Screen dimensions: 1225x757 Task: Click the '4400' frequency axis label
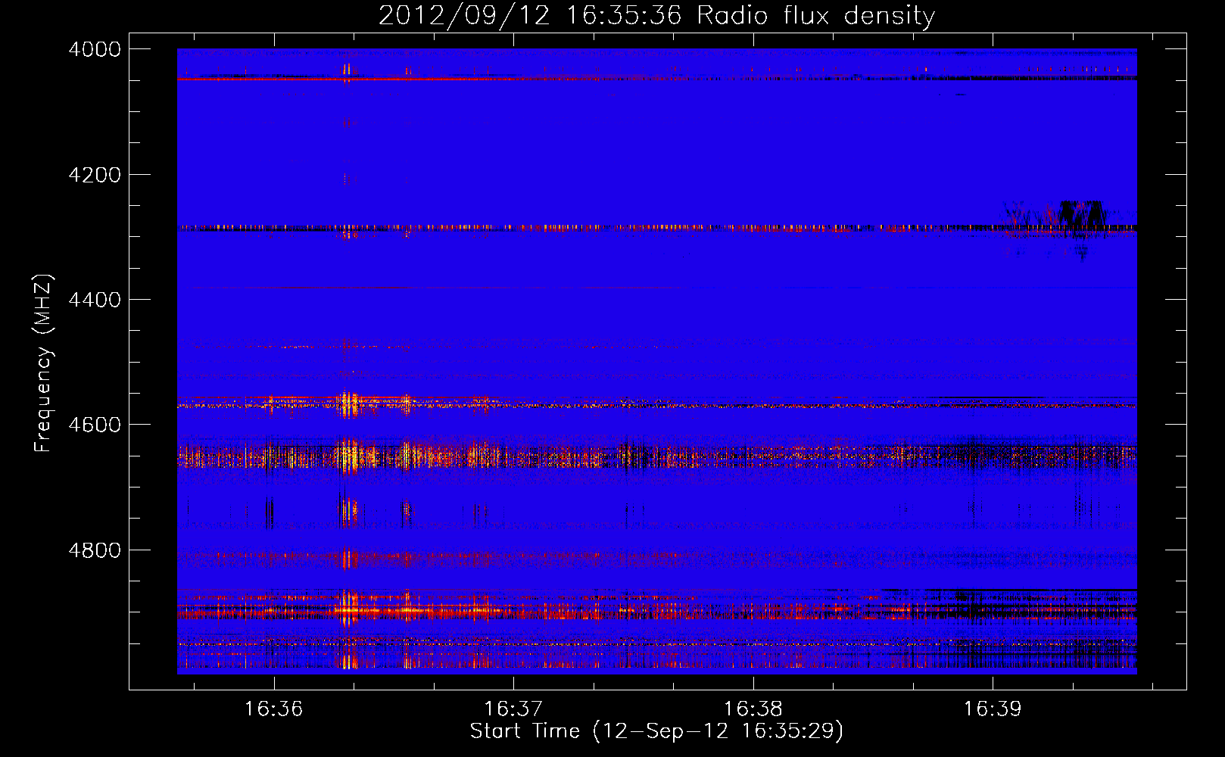[x=95, y=300]
